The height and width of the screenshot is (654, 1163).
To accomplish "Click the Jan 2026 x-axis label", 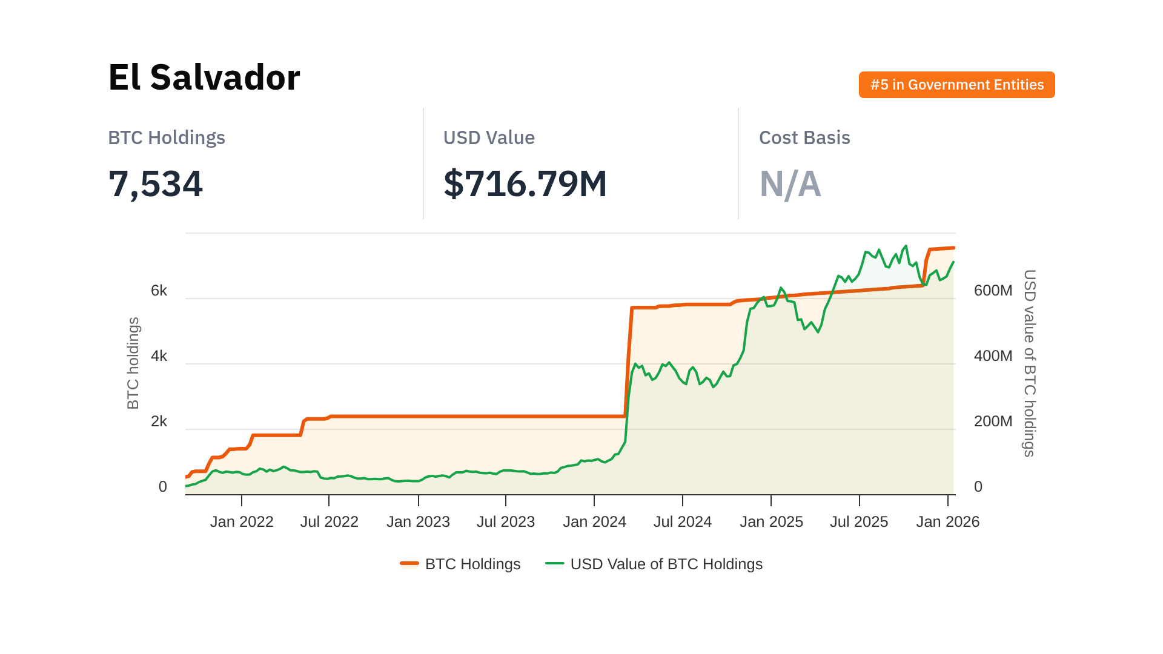I will 947,521.
